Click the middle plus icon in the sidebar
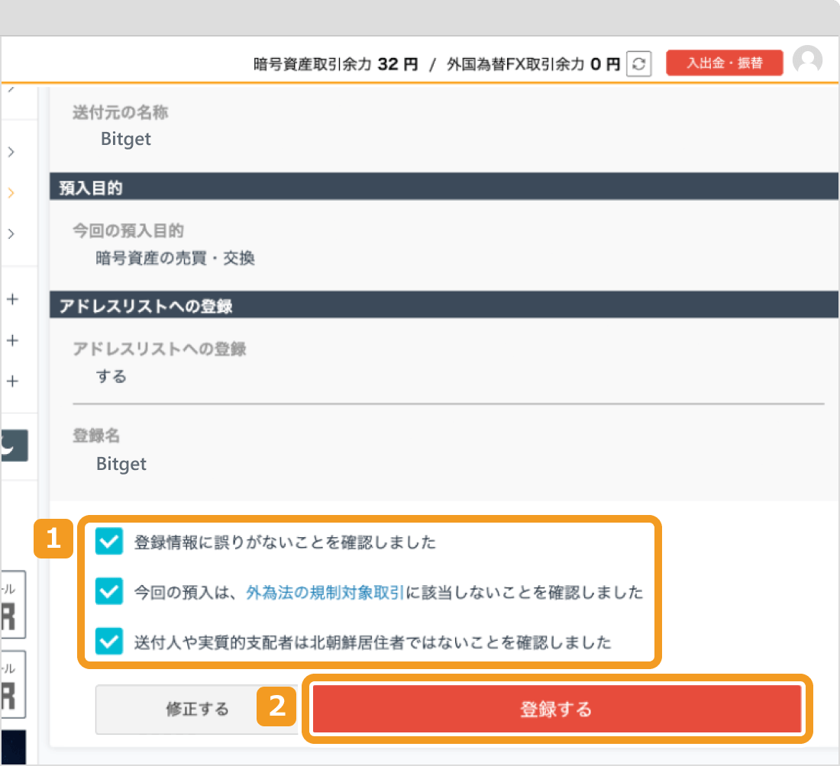 pyautogui.click(x=12, y=341)
